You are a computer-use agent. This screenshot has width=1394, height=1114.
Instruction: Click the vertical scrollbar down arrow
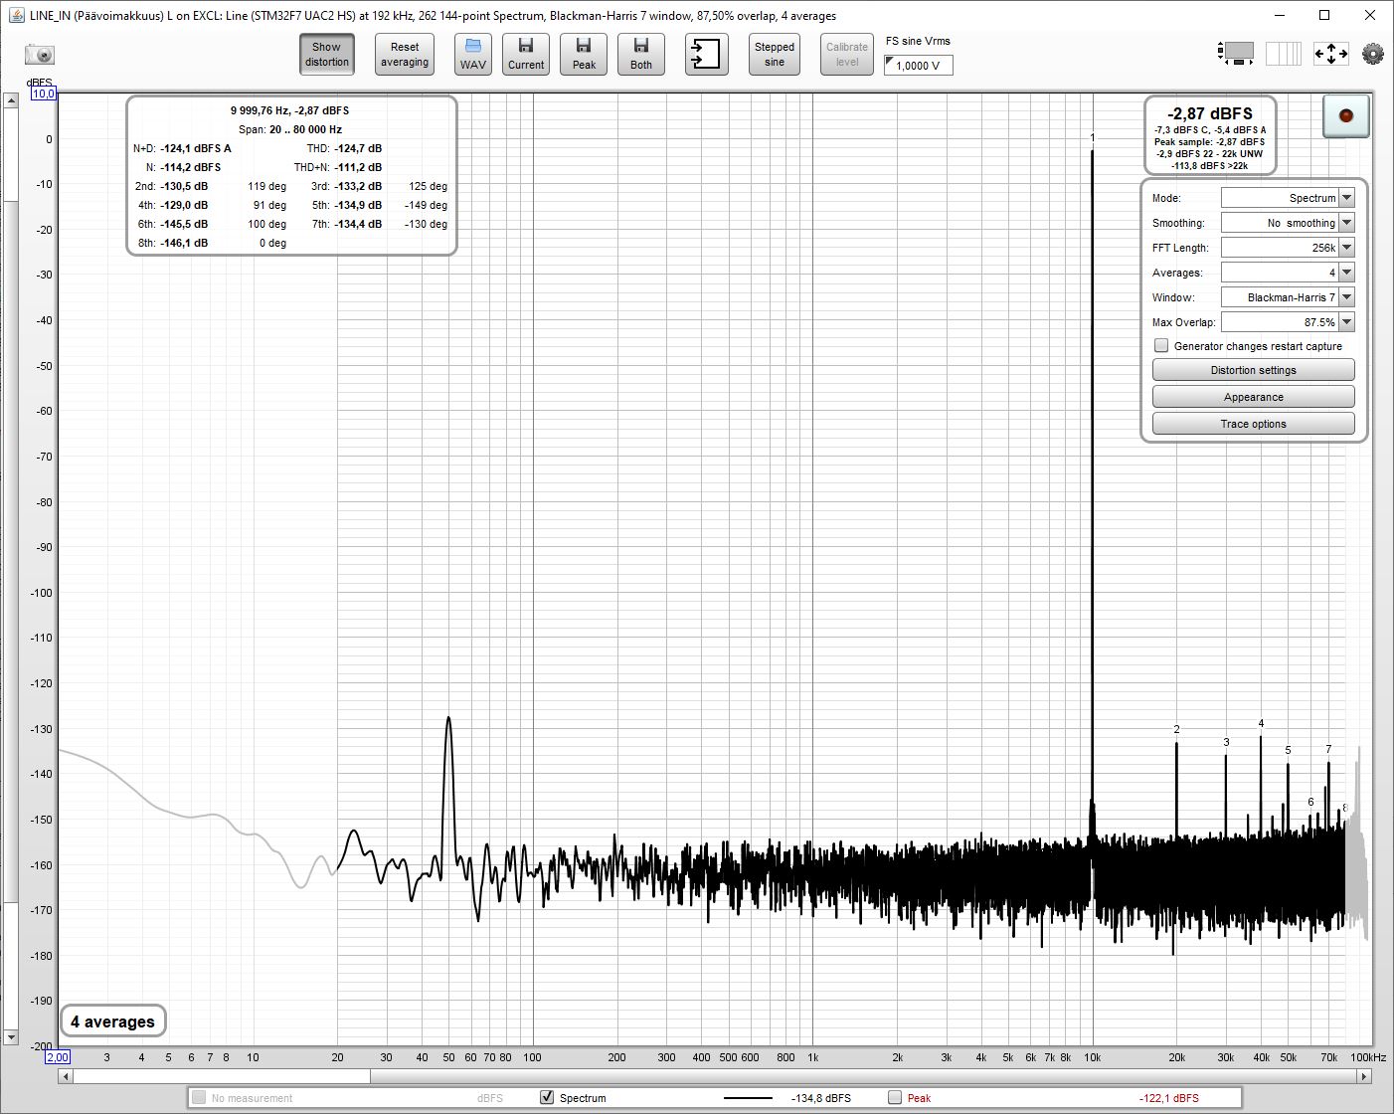tap(11, 1038)
